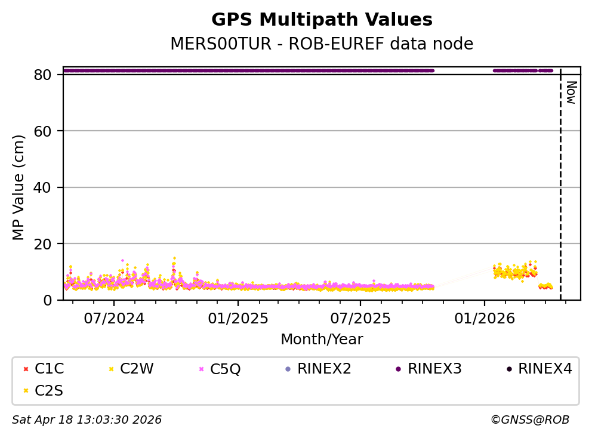Image resolution: width=592 pixels, height=438 pixels.
Task: Click the yellow C2W legend marker
Action: [110, 369]
